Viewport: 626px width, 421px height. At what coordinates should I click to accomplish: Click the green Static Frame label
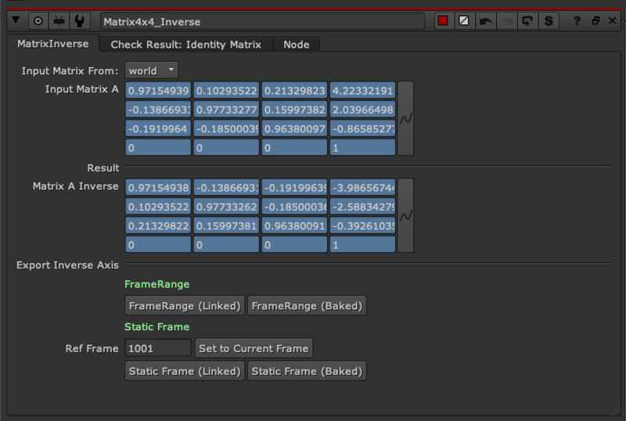157,327
